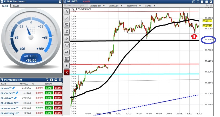
Task: Activate the magnifier zoom tool
Action: point(67,32)
